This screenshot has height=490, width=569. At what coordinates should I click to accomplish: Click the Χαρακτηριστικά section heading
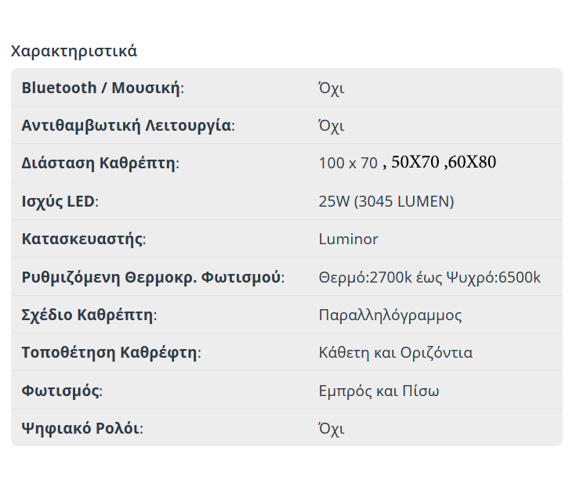click(74, 51)
